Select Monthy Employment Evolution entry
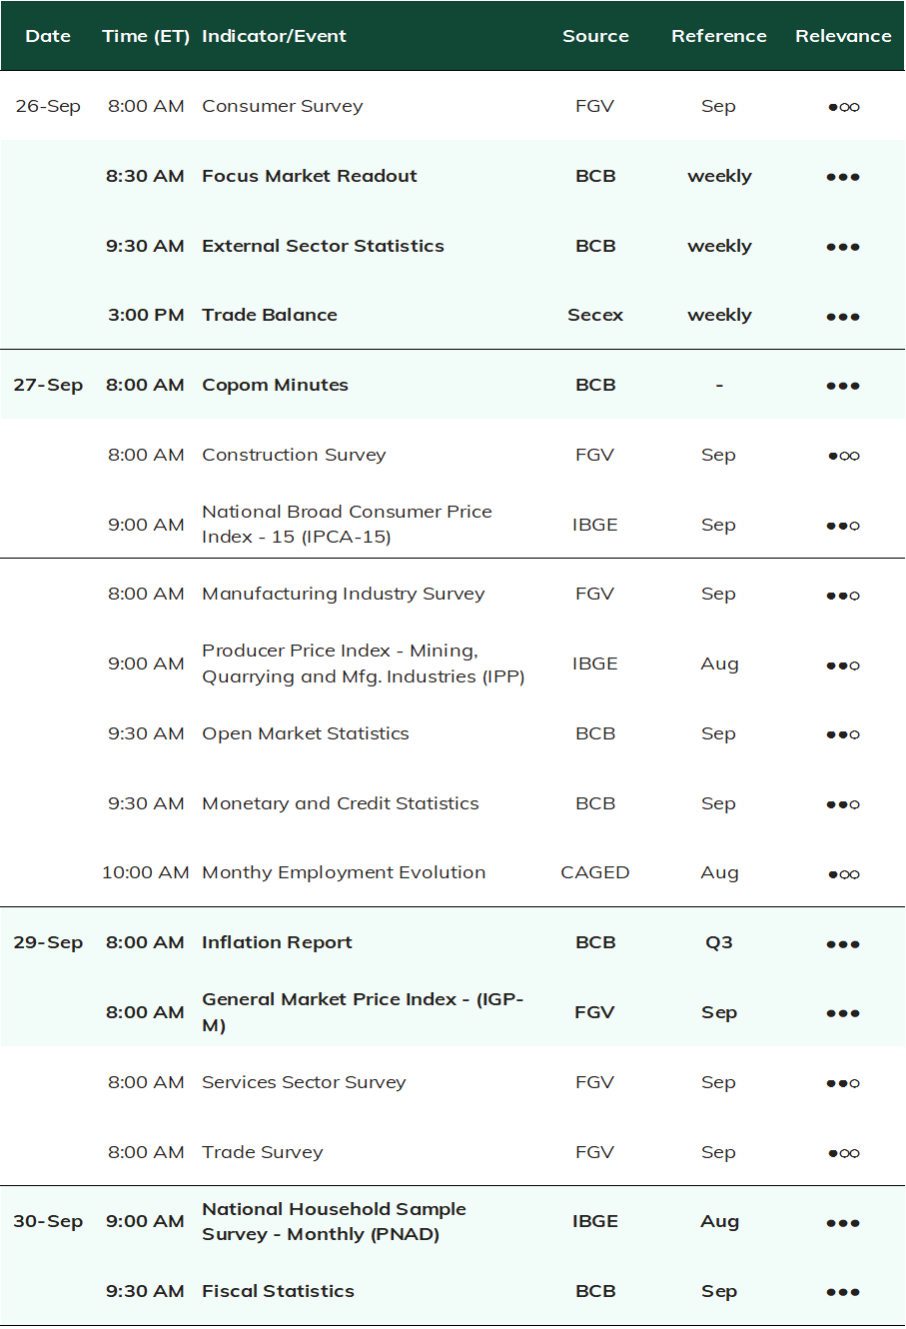Image resolution: width=906 pixels, height=1329 pixels. (344, 872)
